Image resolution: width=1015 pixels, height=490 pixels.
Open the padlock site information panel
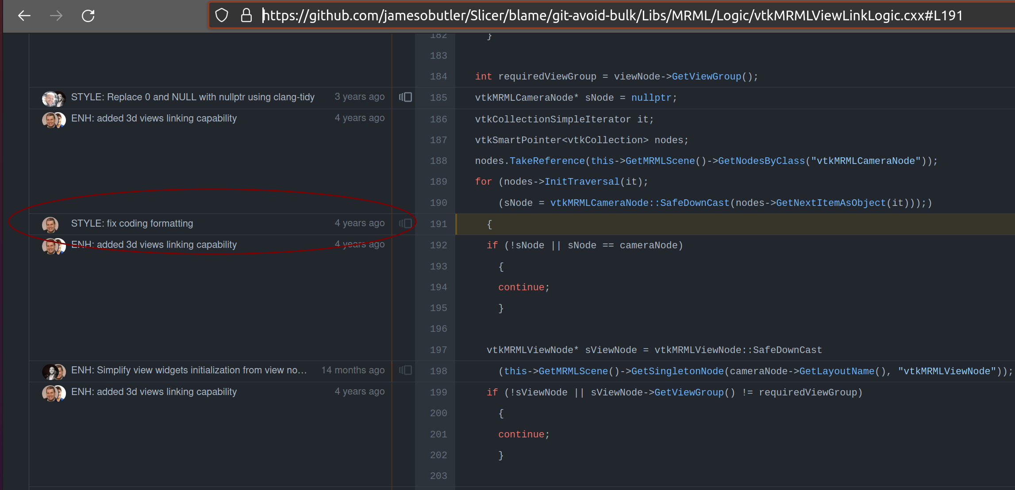pyautogui.click(x=246, y=15)
